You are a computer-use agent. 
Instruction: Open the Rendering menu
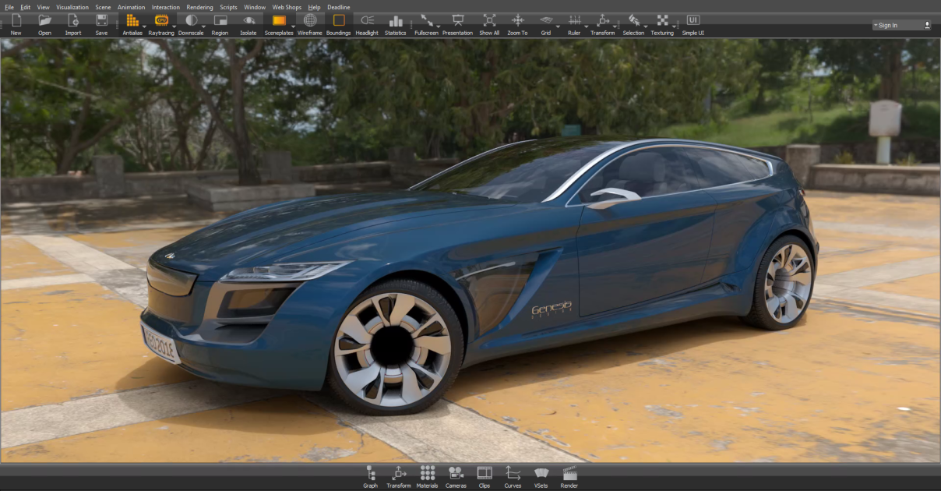pos(199,6)
